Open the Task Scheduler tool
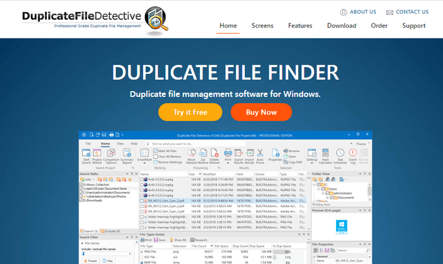This screenshot has height=264, width=443. click(x=340, y=156)
